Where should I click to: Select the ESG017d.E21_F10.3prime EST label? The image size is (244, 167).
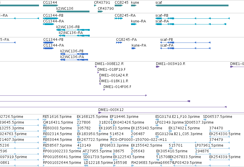pos(177,117)
